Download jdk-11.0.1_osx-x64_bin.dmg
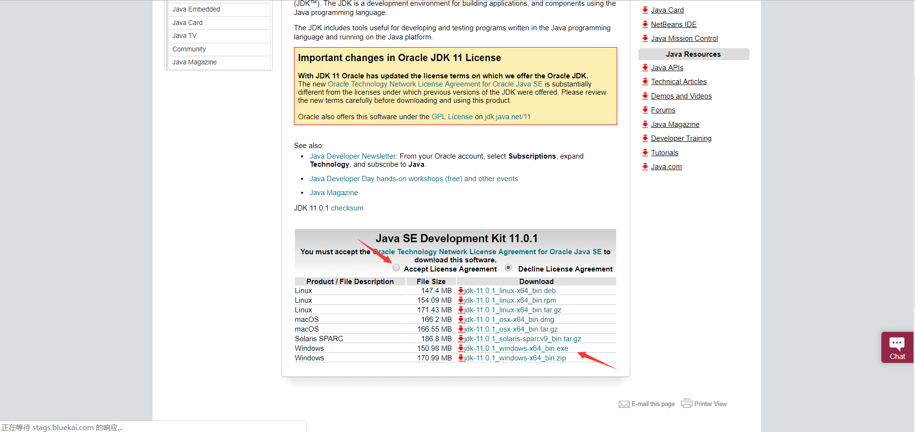 click(509, 320)
